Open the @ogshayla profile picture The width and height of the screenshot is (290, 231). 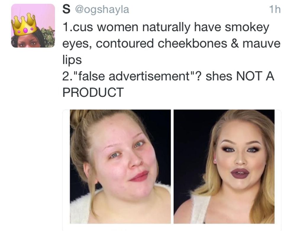coord(33,26)
